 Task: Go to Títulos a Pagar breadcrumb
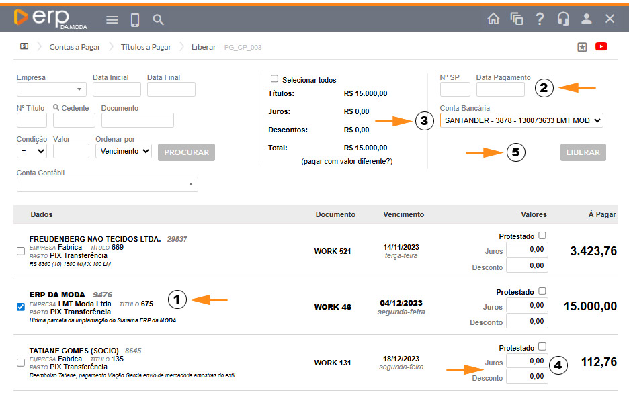click(x=146, y=47)
